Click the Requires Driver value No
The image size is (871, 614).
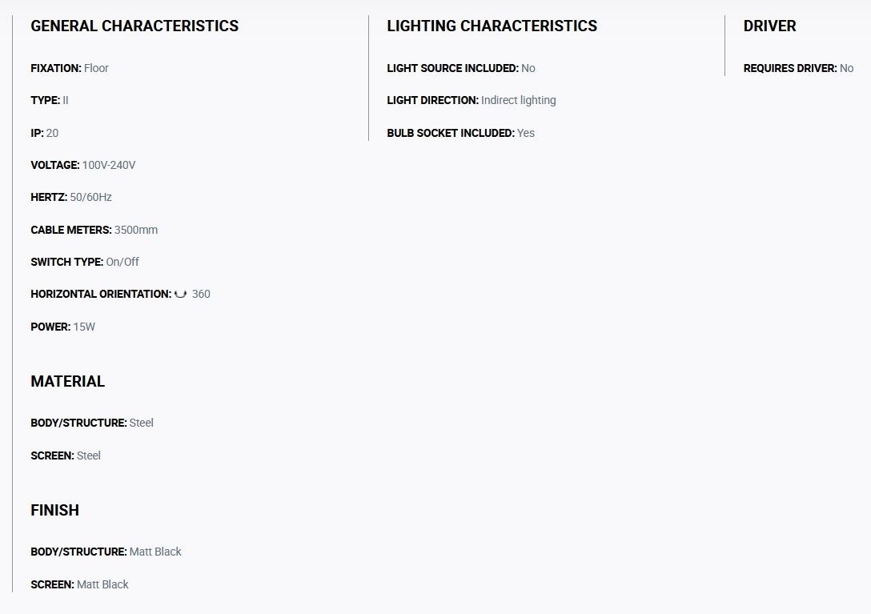pos(846,68)
